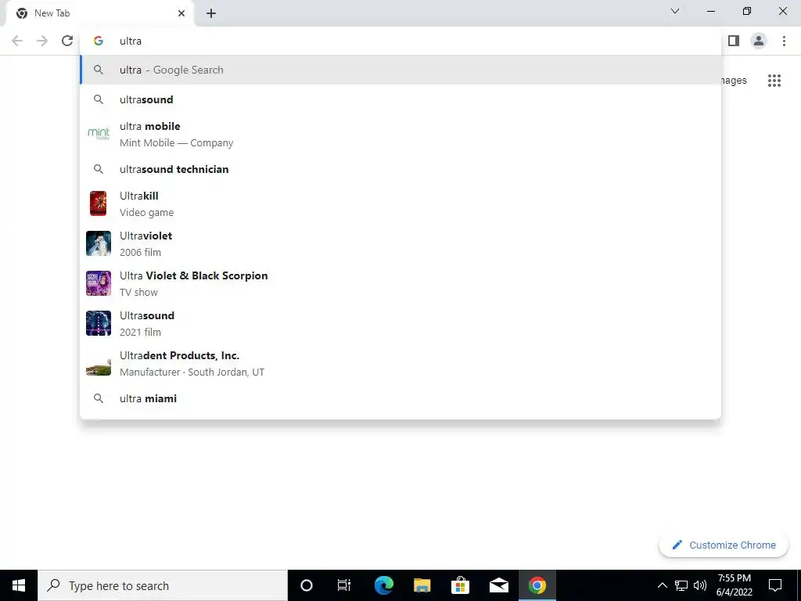
Task: Open Cortana circle icon in taskbar
Action: [x=307, y=585]
